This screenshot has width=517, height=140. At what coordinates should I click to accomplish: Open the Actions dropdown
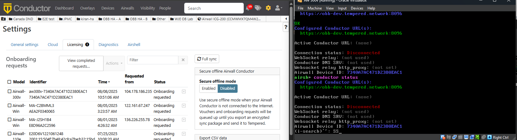[114, 63]
